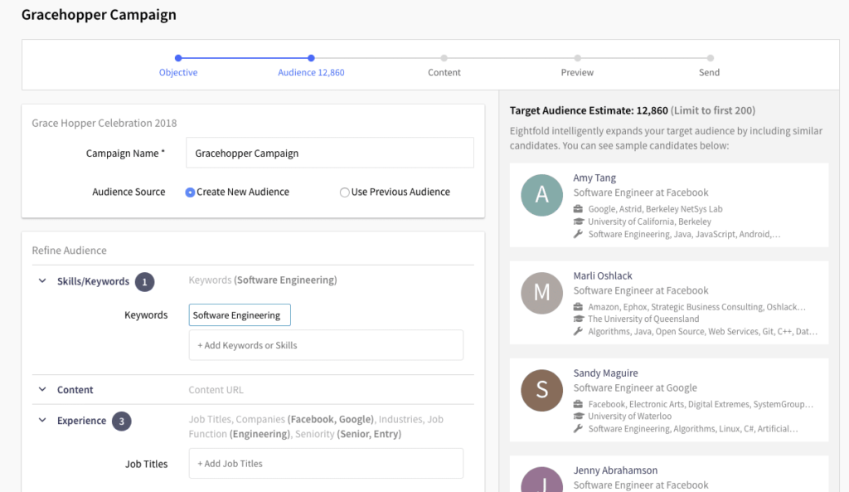Viewport: 849px width, 492px height.
Task: Go to the Content step
Action: pos(444,72)
